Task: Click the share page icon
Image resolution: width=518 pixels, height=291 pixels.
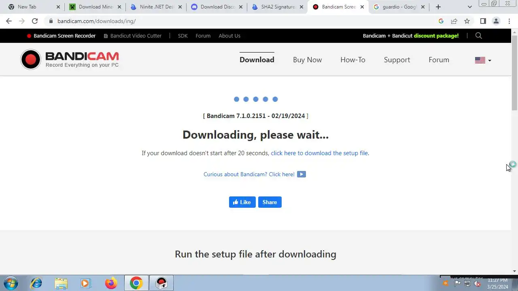Action: (x=454, y=21)
